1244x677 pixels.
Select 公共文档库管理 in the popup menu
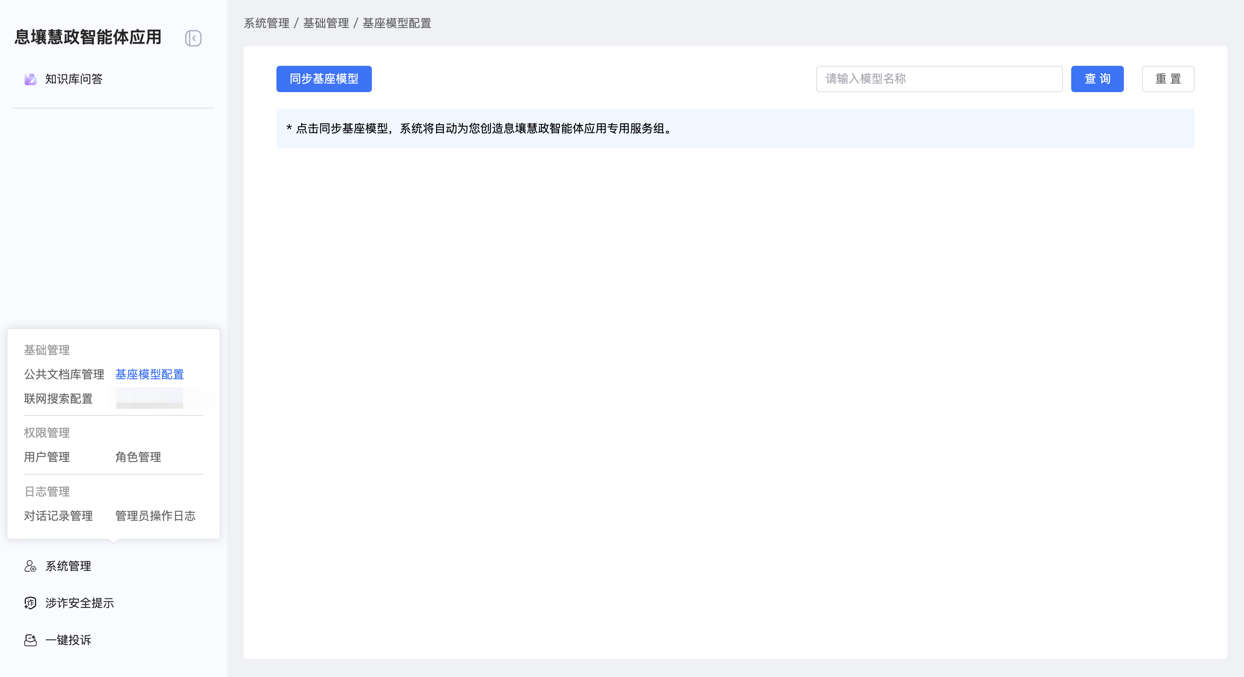coord(64,374)
